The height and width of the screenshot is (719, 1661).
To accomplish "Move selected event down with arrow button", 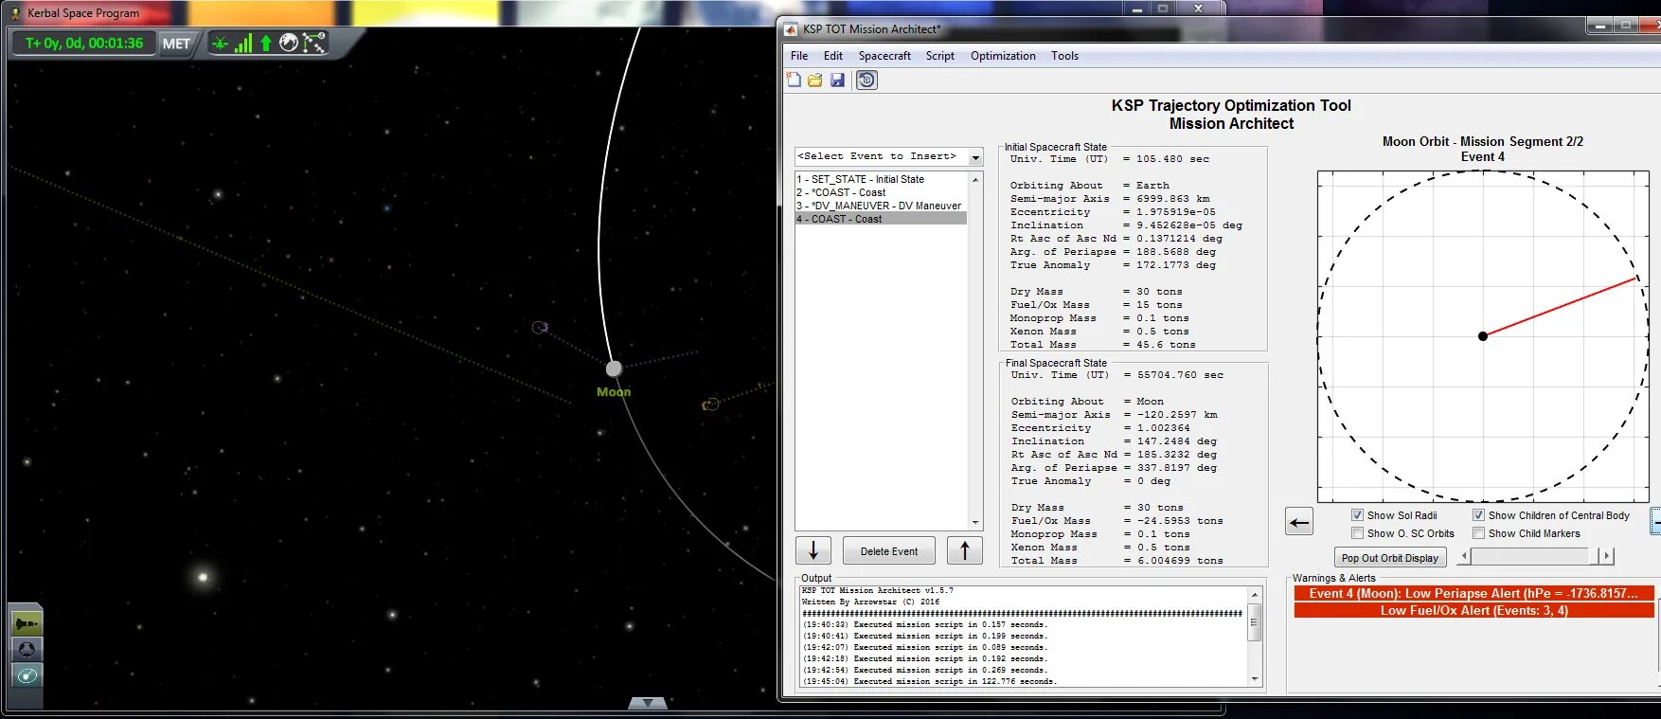I will pos(813,550).
